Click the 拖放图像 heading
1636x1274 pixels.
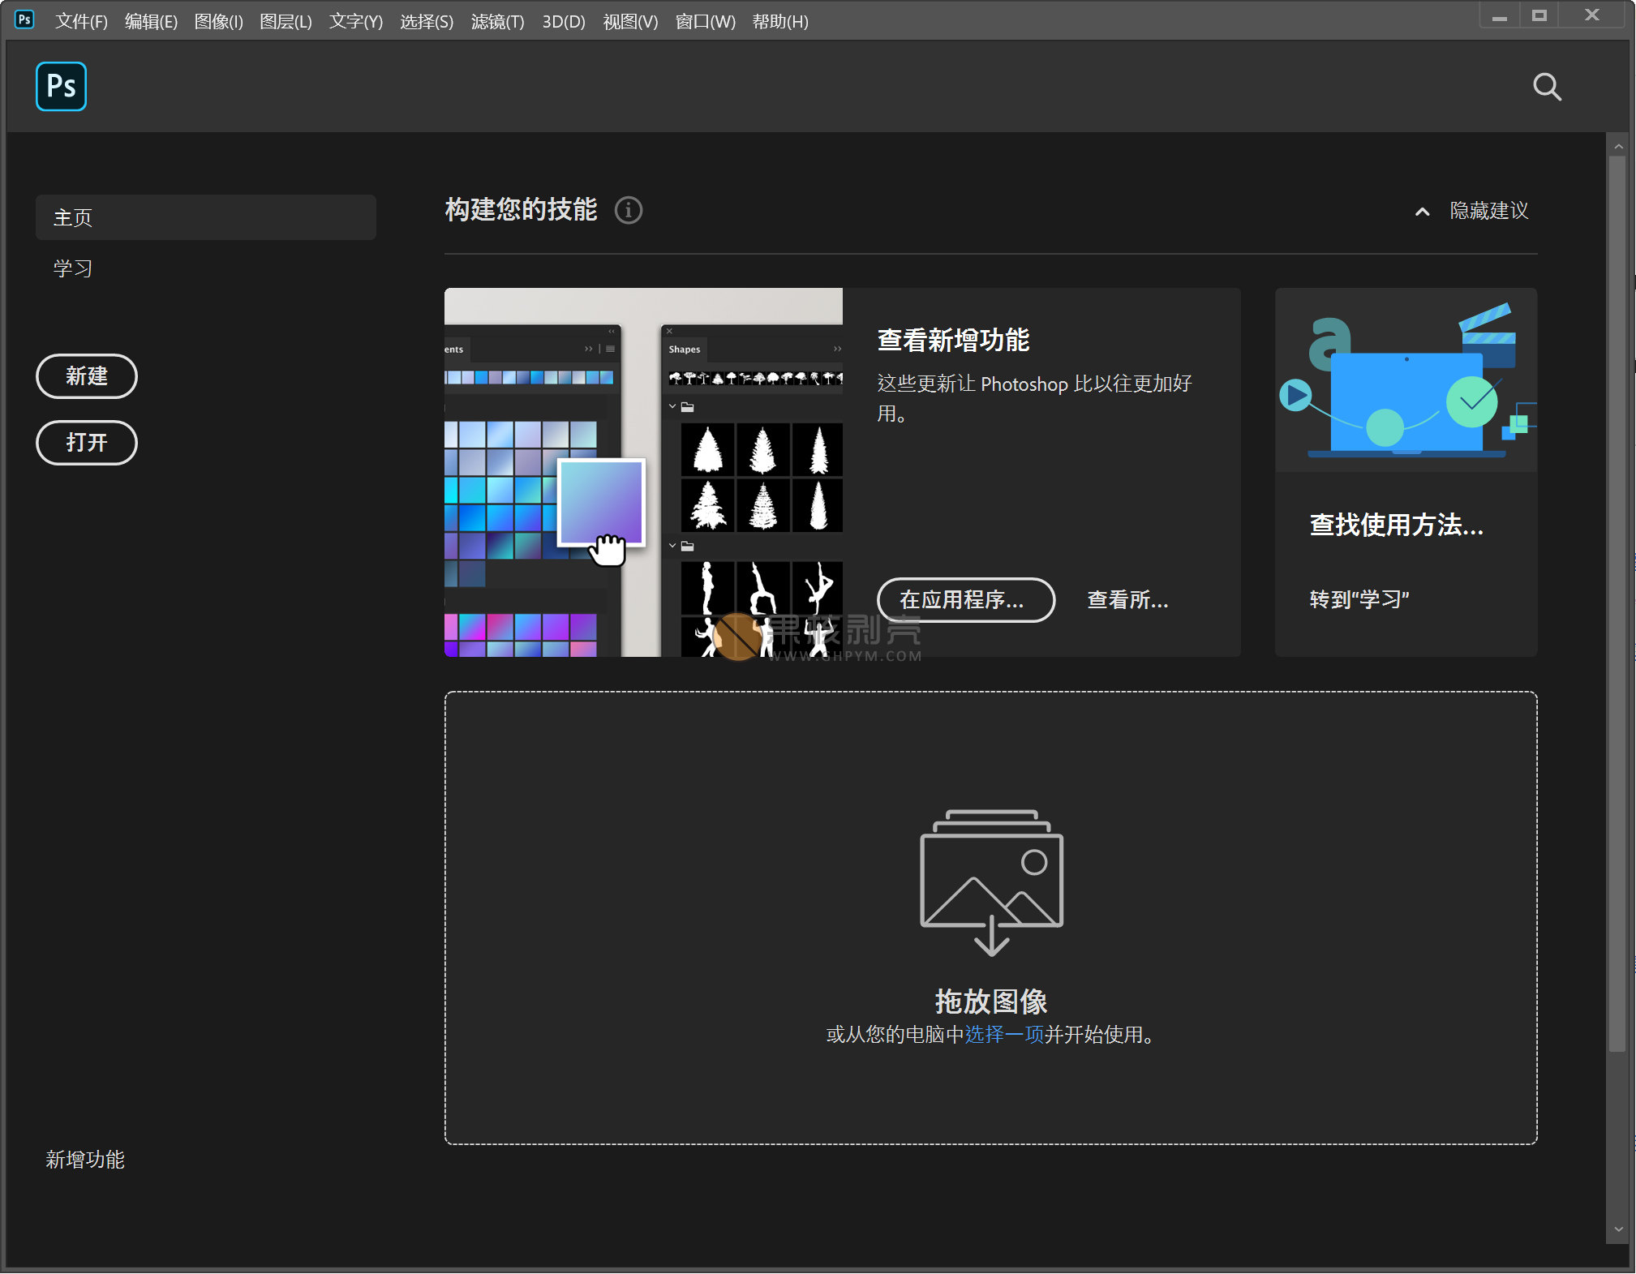click(991, 1002)
